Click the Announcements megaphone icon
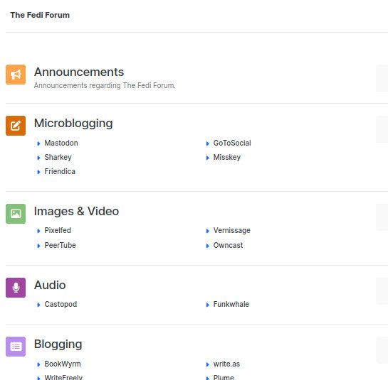 (x=16, y=75)
